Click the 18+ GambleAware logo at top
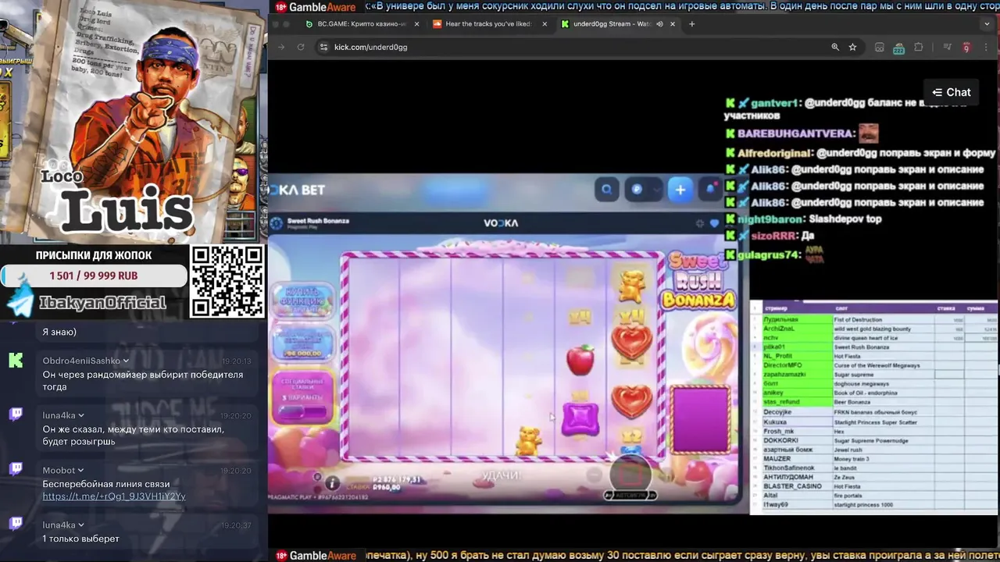 pos(315,7)
